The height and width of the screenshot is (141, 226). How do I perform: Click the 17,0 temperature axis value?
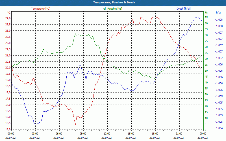click(x=8, y=105)
